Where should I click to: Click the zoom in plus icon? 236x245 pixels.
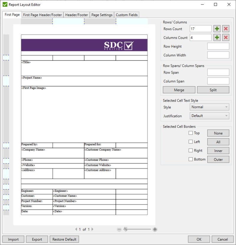click(155, 229)
